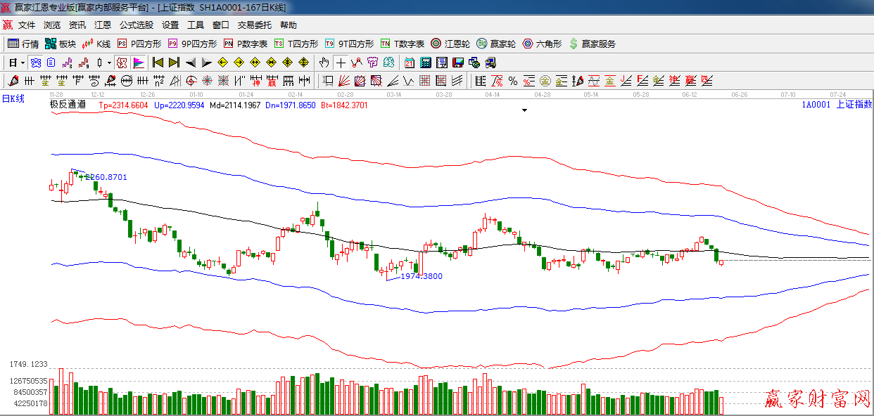Launch the 江恩轮 Gann wheel

point(452,44)
